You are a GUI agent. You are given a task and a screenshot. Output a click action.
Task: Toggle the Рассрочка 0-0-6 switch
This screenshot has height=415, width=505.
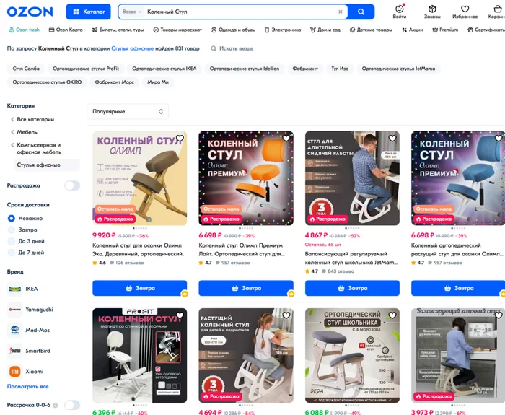coord(72,405)
